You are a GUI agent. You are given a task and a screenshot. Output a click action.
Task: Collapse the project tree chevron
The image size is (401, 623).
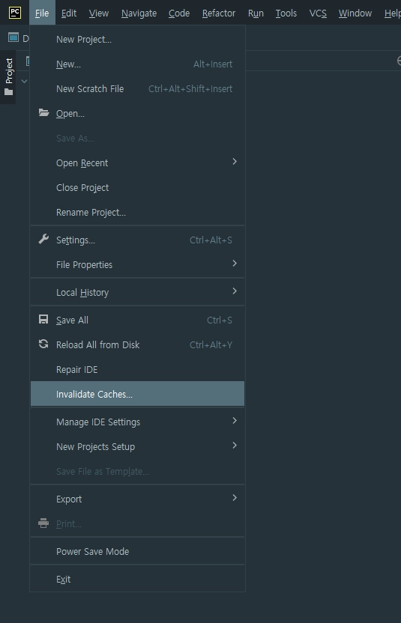24,81
